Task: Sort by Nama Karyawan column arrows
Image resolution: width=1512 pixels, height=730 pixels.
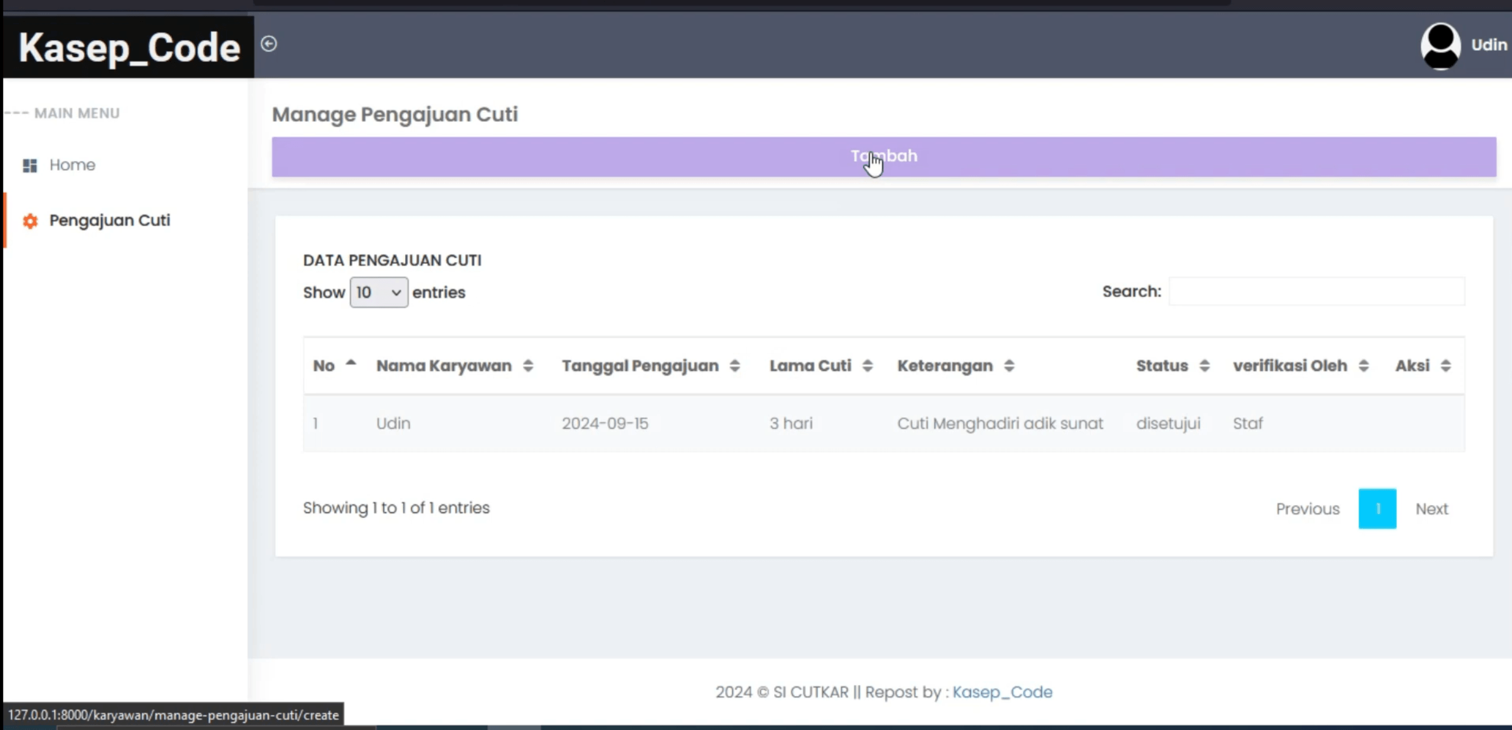Action: 528,366
